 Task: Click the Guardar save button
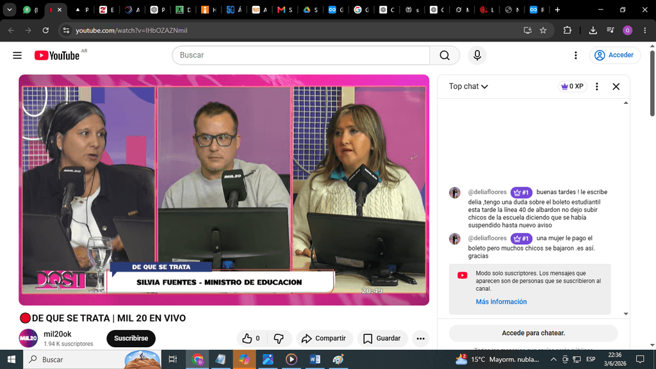point(382,338)
